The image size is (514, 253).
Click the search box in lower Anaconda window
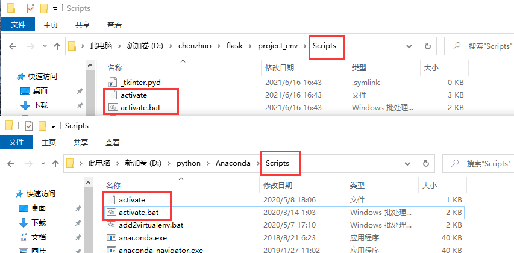[x=477, y=163]
